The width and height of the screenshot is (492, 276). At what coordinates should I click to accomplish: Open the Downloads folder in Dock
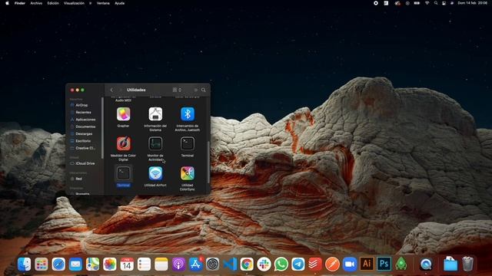[450, 264]
